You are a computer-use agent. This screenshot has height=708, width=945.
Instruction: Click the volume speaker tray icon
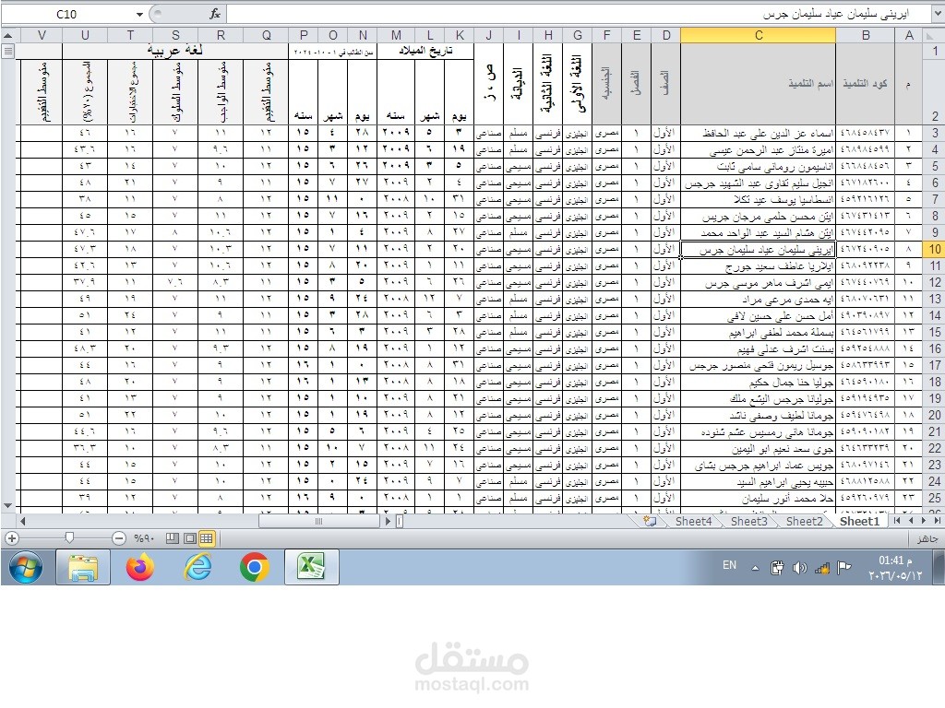coord(800,567)
